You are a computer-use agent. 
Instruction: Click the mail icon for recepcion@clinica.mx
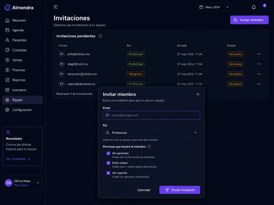[x=62, y=74]
